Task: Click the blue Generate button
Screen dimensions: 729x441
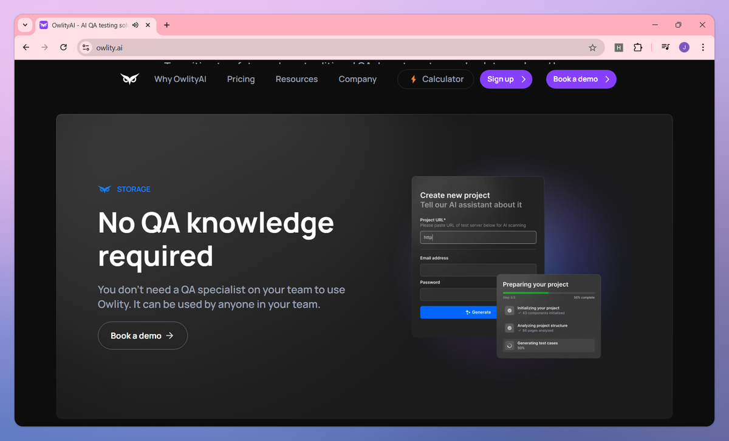Action: [459, 312]
